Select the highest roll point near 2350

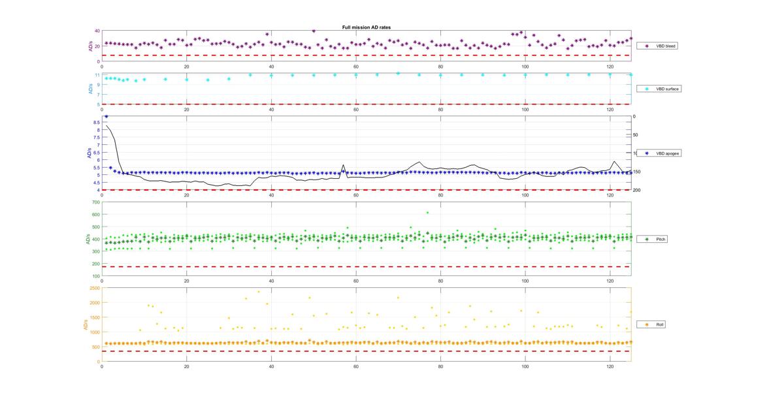pos(258,292)
